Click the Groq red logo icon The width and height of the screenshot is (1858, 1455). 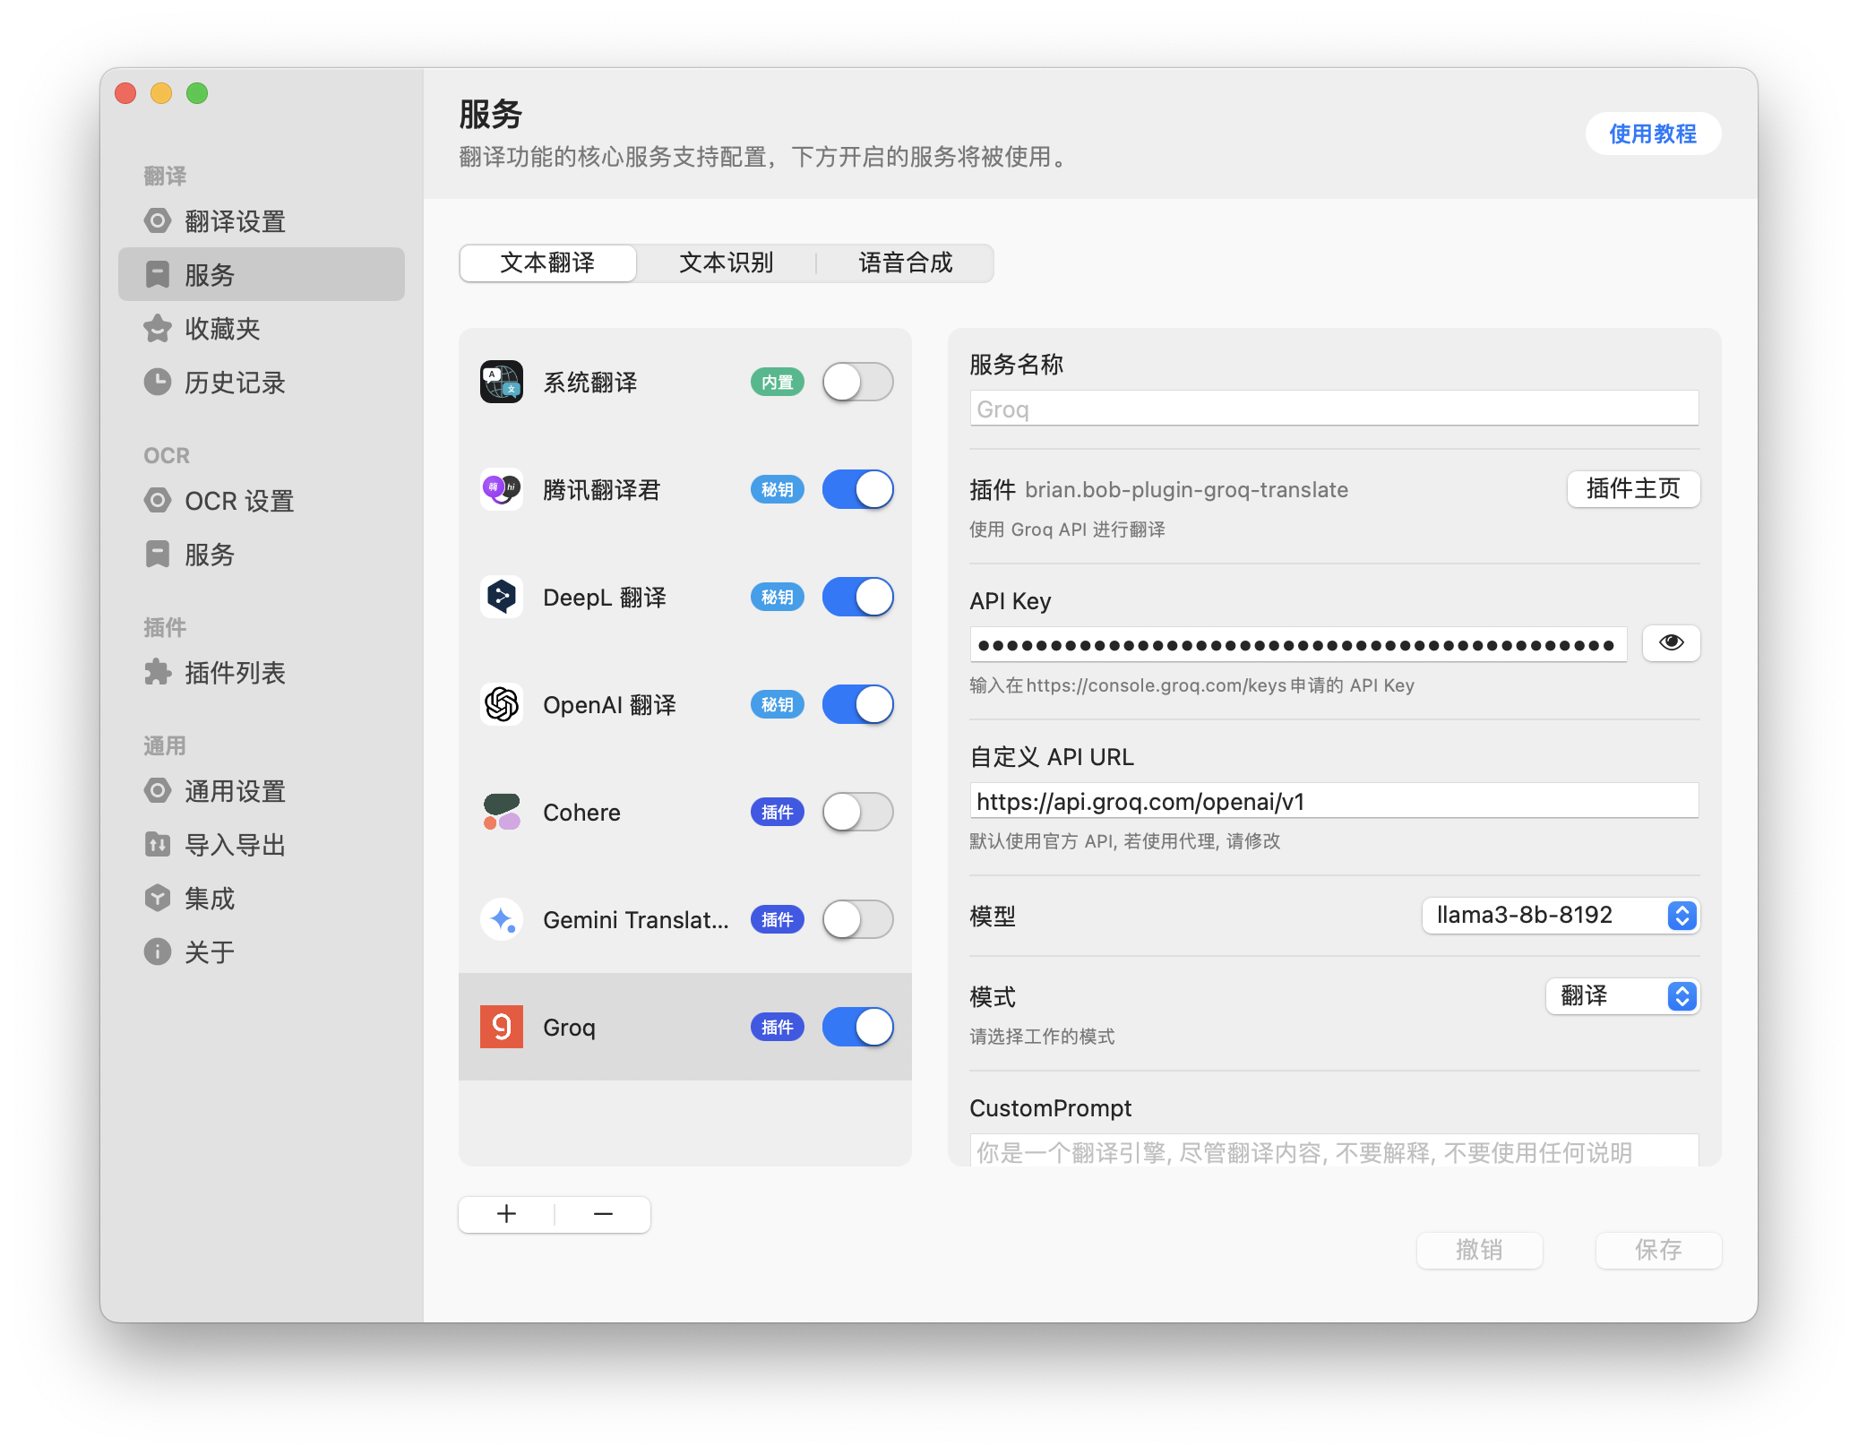tap(502, 1027)
